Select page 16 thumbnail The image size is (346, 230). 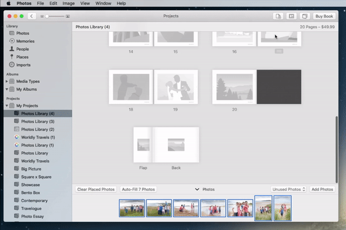234,39
